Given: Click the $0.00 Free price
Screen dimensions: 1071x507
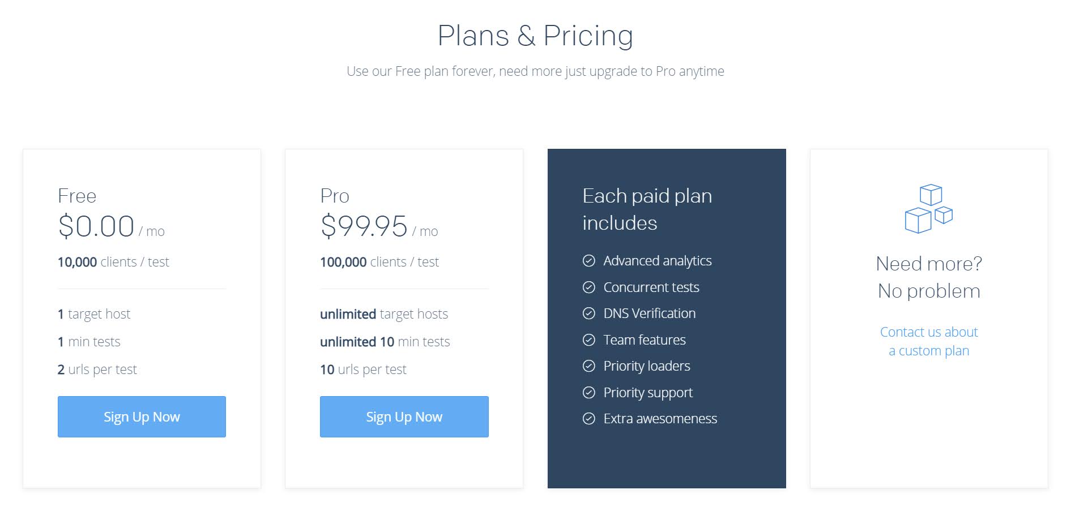Looking at the screenshot, I should 96,226.
